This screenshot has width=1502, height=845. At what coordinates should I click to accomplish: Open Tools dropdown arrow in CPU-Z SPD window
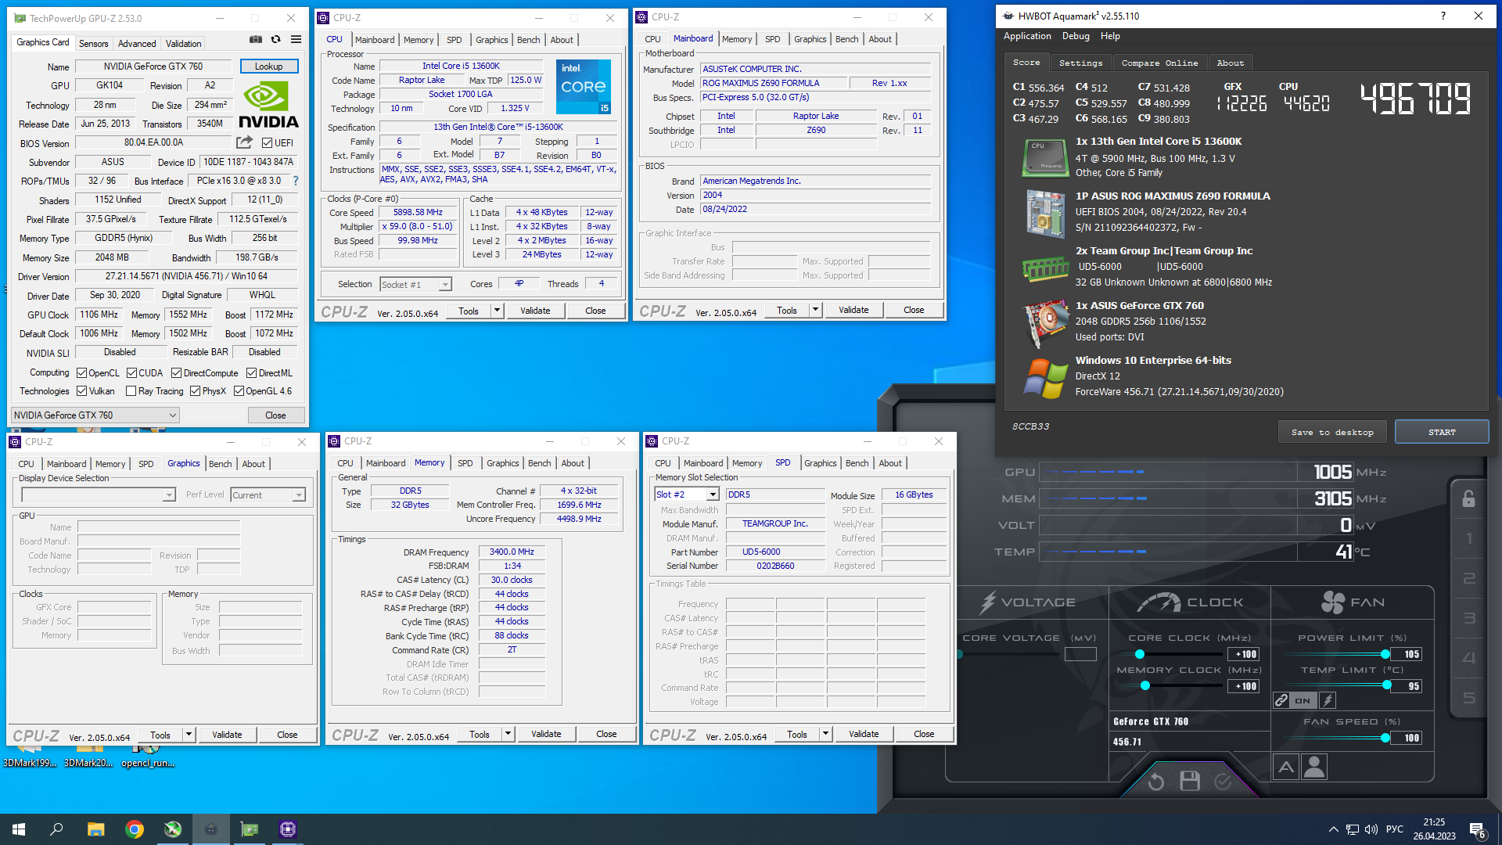(825, 734)
